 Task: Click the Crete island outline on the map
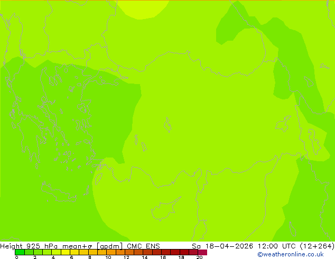pyautogui.click(x=58, y=192)
